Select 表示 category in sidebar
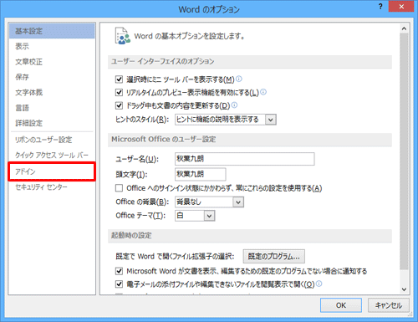418x322 pixels. pos(52,46)
